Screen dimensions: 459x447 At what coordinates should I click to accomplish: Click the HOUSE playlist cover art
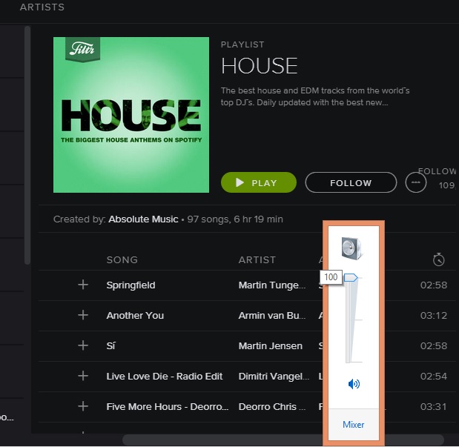pos(131,115)
